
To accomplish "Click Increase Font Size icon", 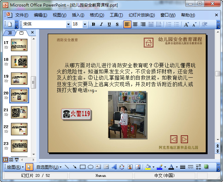I will click(x=186, y=24).
